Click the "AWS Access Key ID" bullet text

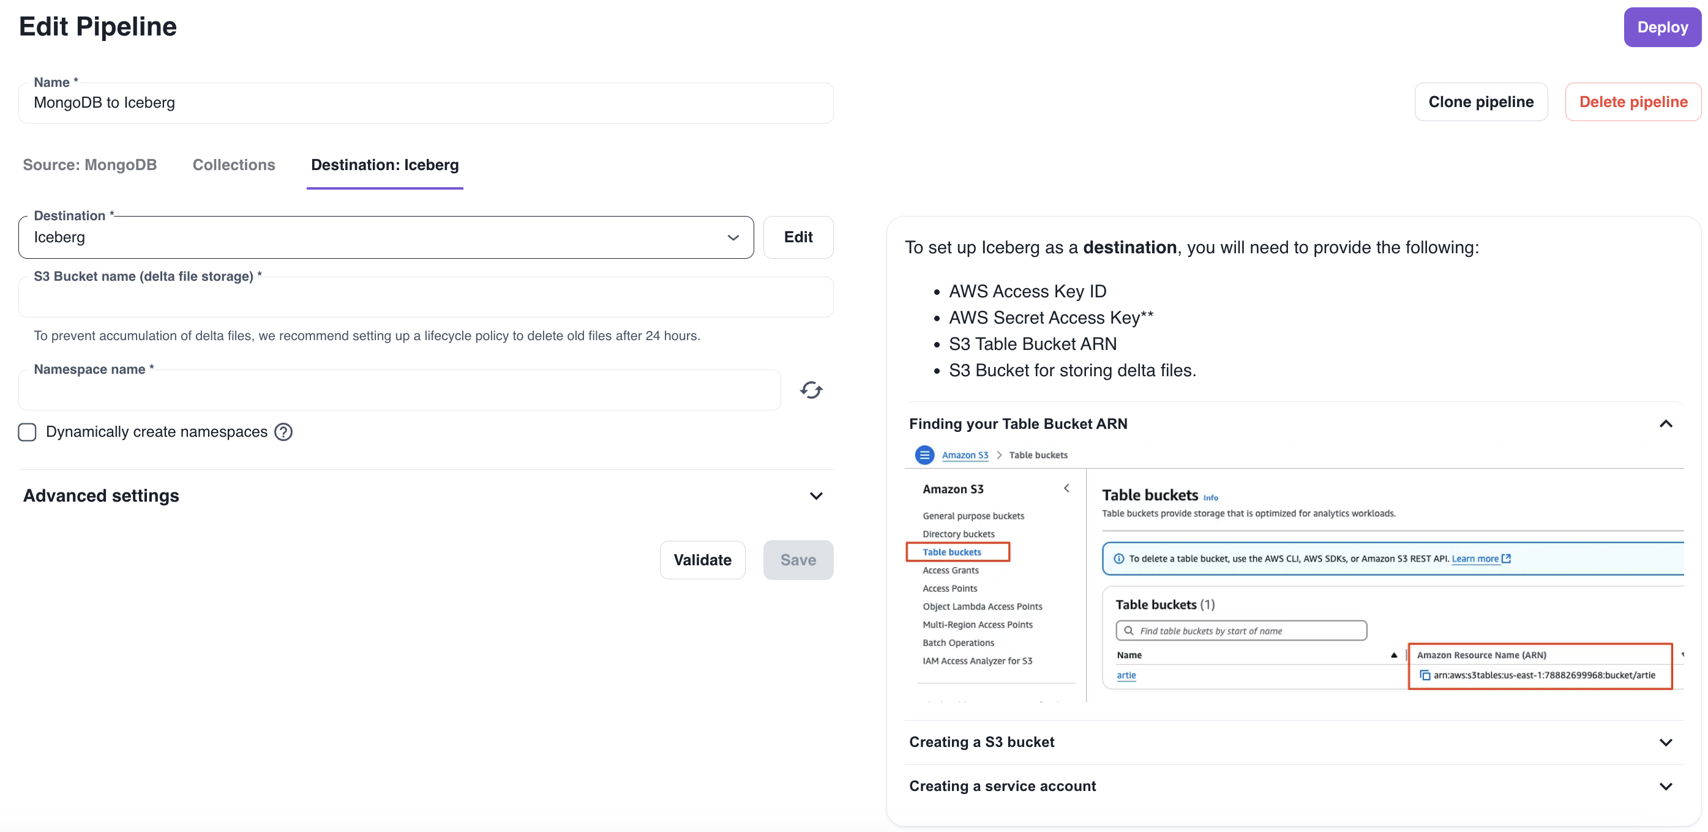click(1027, 291)
